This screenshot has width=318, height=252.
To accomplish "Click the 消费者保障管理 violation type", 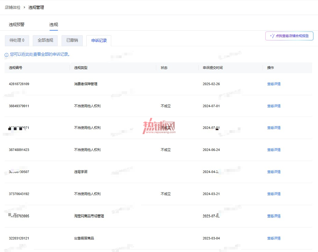I will click(86, 84).
